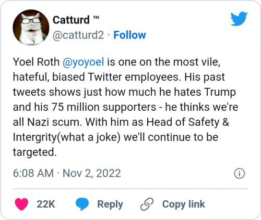Image resolution: width=261 pixels, height=220 pixels.
Task: Open the @yoyoel mention link
Action: [84, 62]
